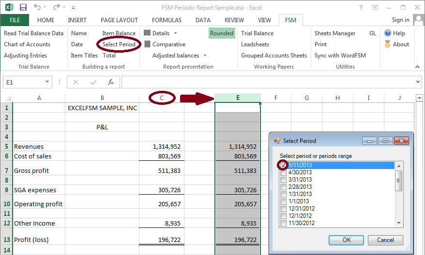Open Sheets Manager utility
This screenshot has width=425, height=255.
click(335, 33)
